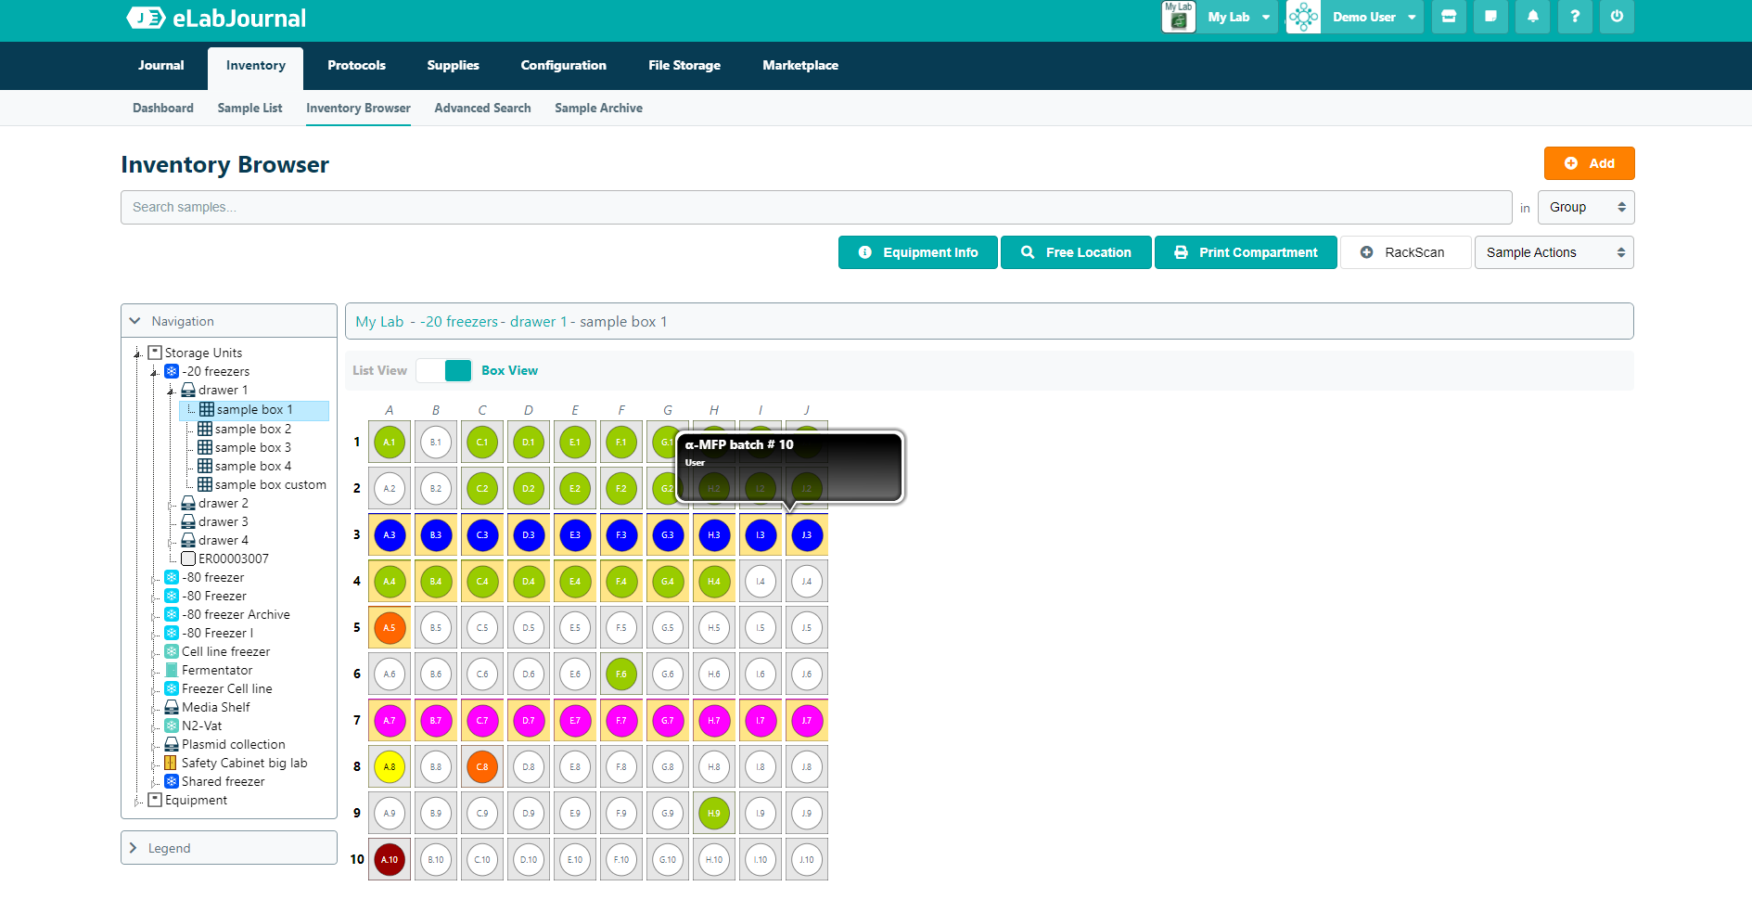Click the drawer icon beside drawer 1
1752x912 pixels.
tap(188, 390)
